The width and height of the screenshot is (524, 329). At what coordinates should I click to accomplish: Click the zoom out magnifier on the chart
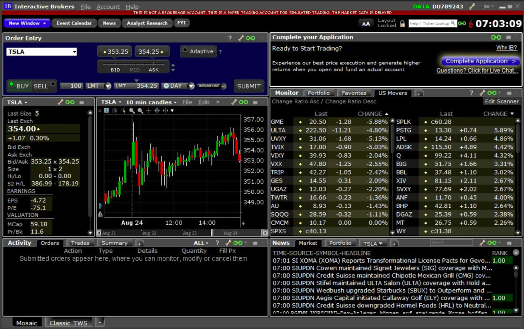(140, 111)
